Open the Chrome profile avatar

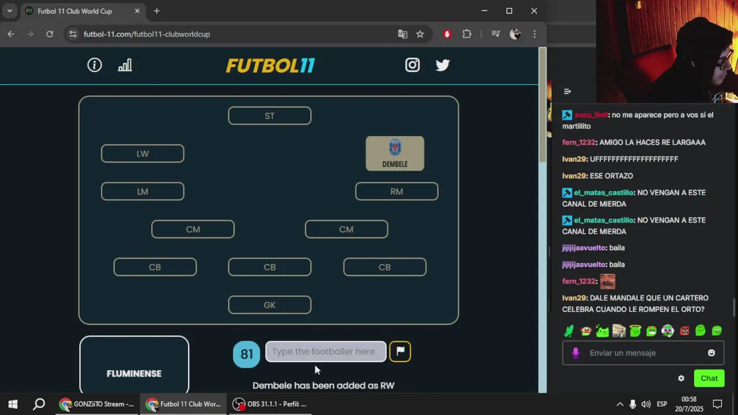(515, 34)
